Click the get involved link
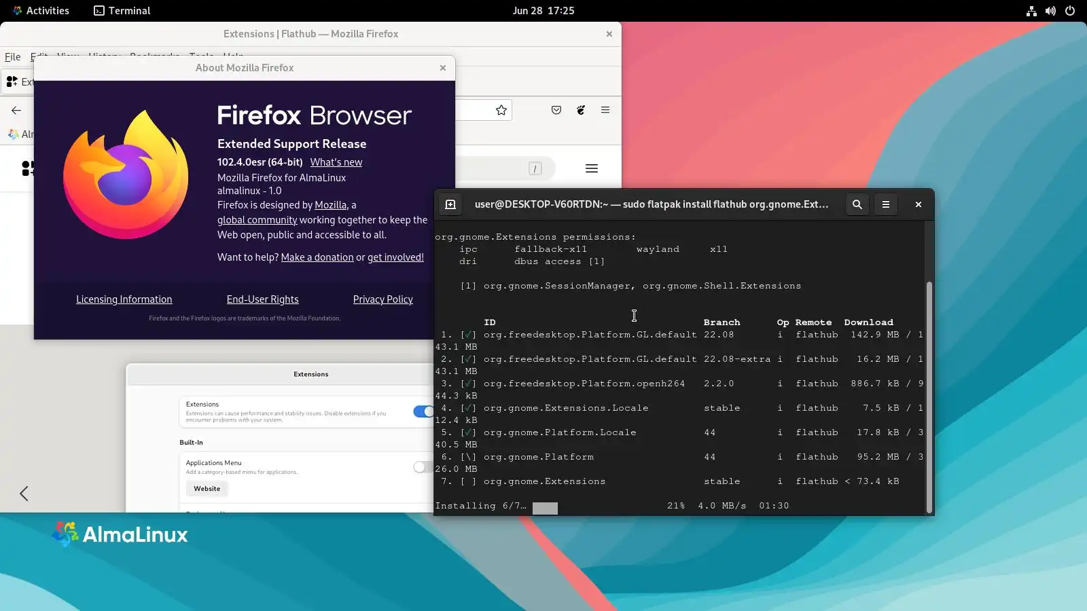Screen dimensions: 1087x611 (395, 257)
